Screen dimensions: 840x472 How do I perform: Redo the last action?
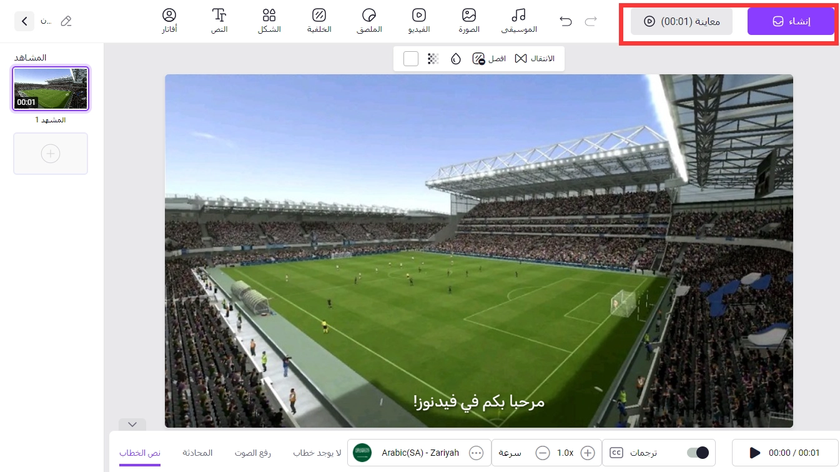(x=590, y=22)
